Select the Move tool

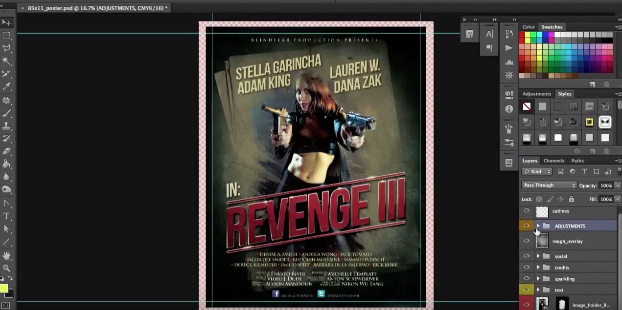click(6, 22)
